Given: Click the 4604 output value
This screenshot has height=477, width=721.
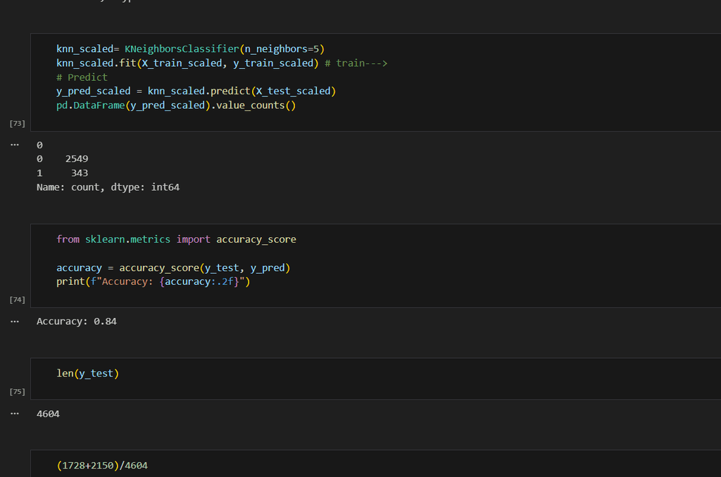Looking at the screenshot, I should coord(48,414).
